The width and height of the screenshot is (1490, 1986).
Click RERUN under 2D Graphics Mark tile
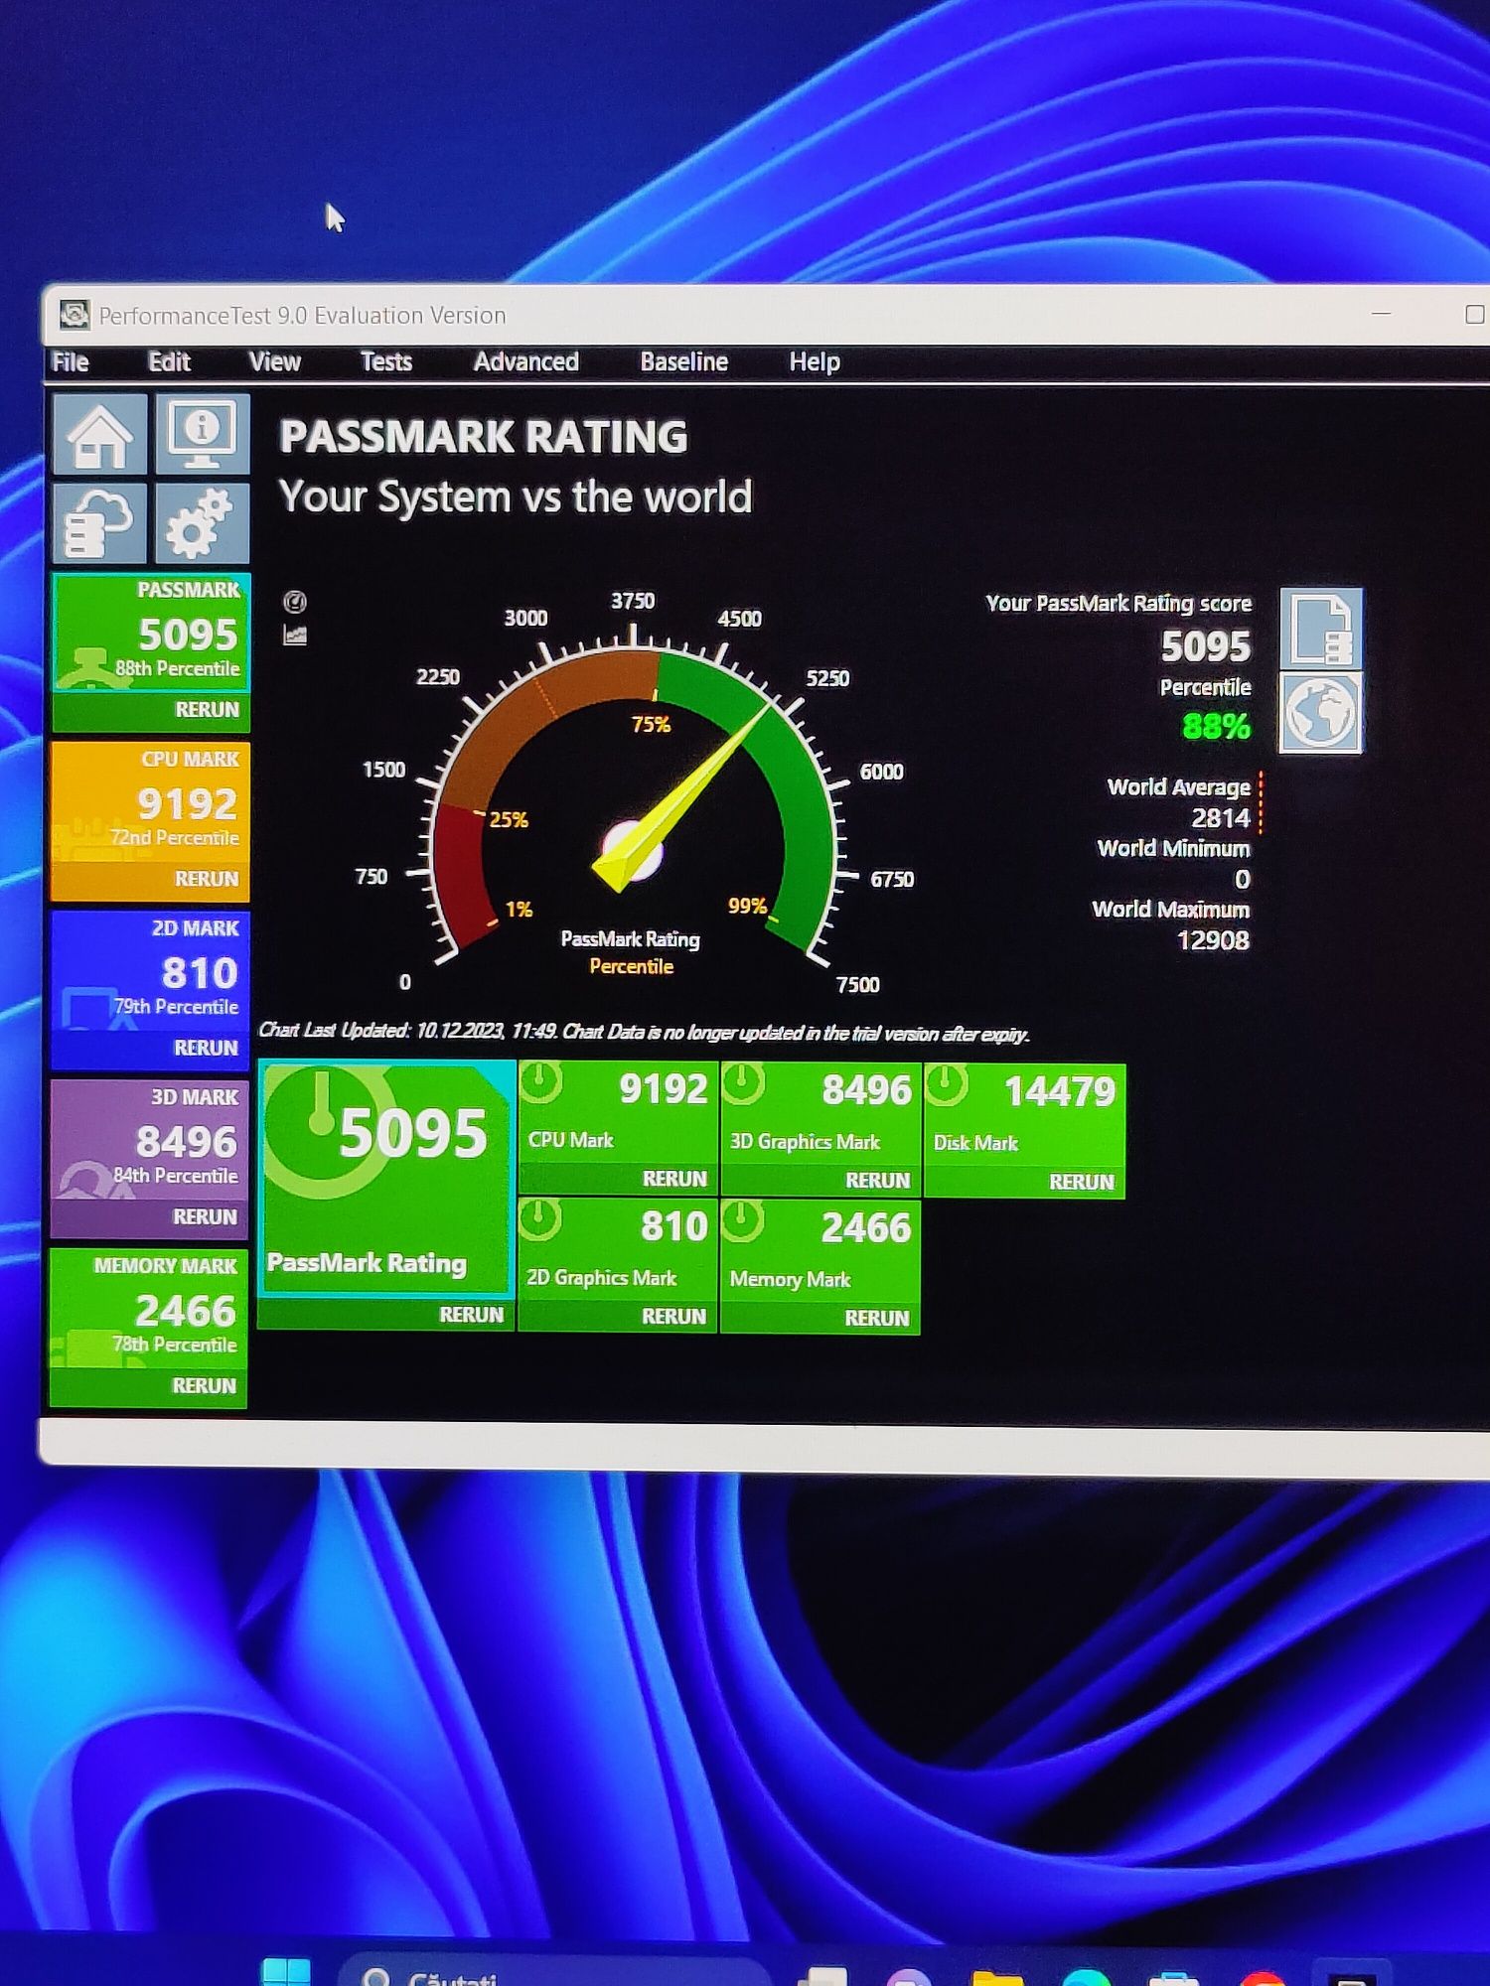[x=673, y=1316]
